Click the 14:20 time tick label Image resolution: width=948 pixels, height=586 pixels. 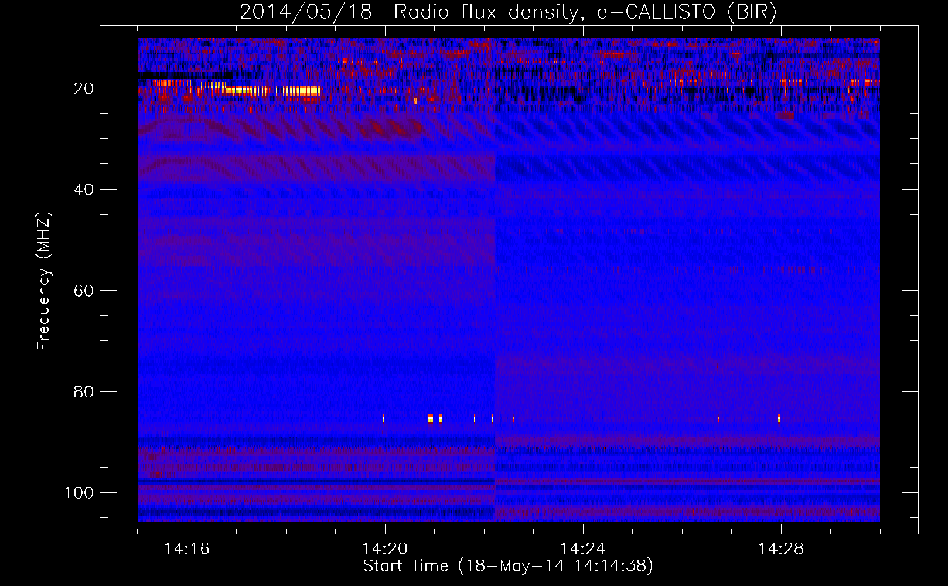point(385,549)
